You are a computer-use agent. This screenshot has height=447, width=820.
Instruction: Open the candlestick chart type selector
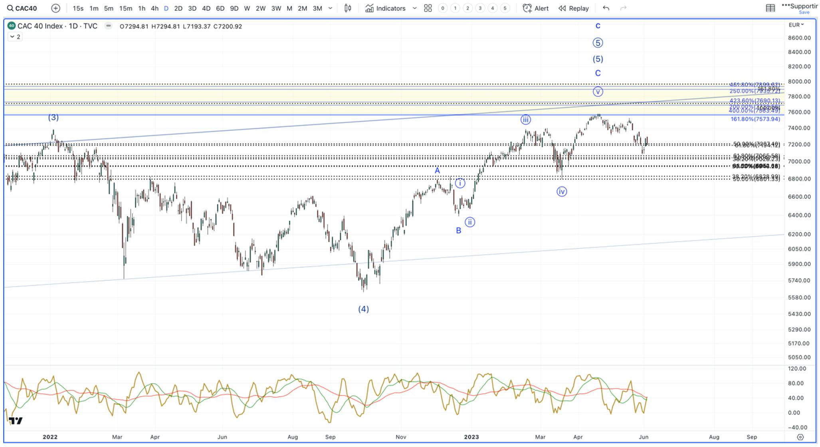348,8
